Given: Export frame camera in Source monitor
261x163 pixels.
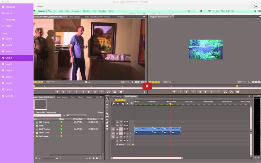Looking at the screenshot, I should coord(121,92).
